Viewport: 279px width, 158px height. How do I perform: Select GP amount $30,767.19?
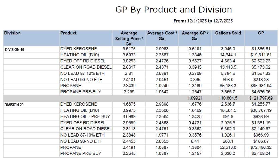click(x=261, y=110)
